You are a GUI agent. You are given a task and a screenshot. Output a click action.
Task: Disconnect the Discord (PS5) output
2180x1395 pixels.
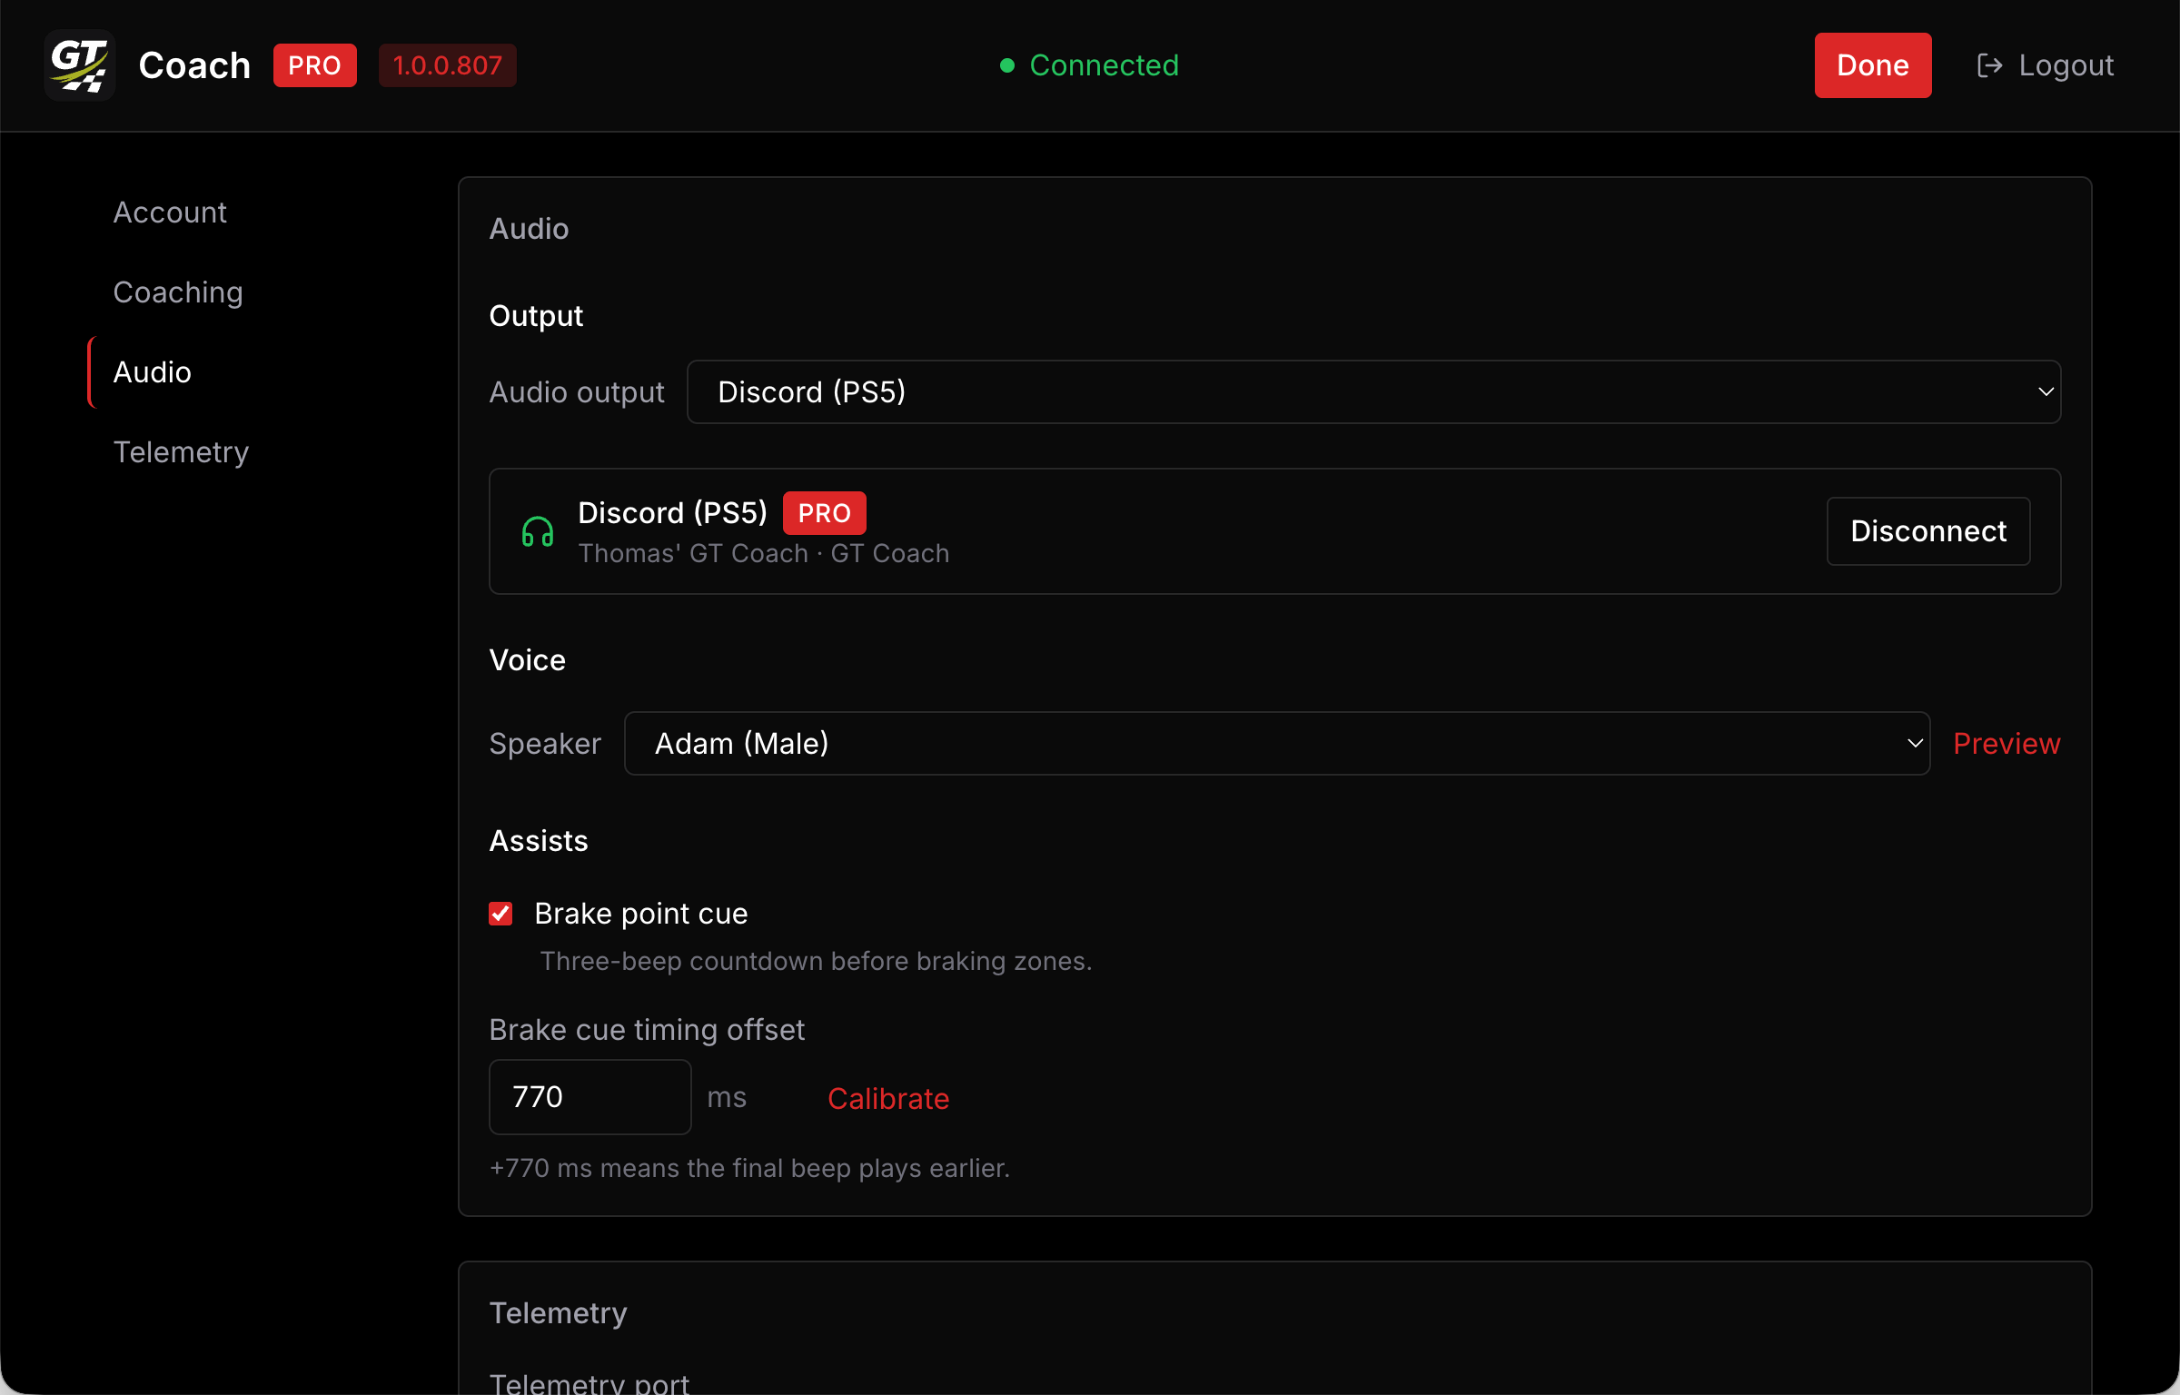coord(1928,531)
